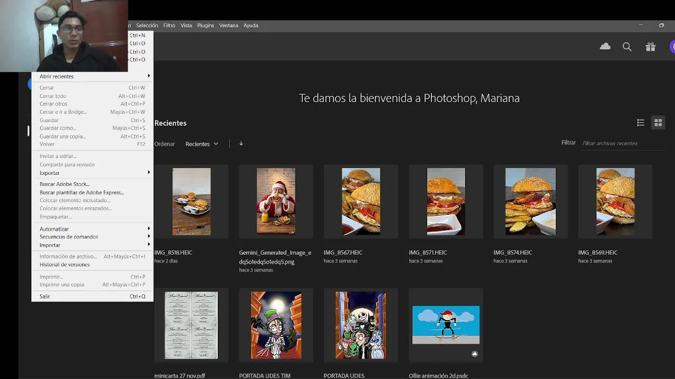Open the gift what's new icon

pyautogui.click(x=650, y=47)
